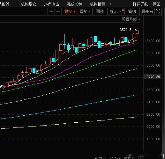Image resolution: width=165 pixels, height=159 pixels.
Task: Show more tabs with double chevron
Action: (x=111, y=4)
